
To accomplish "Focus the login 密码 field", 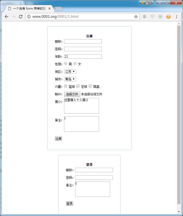I will 94,178.
